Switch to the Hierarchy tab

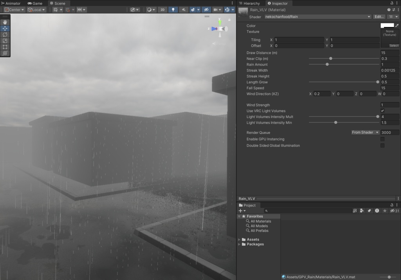tap(249, 3)
